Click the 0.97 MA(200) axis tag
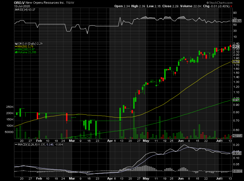The image size is (244, 181). tap(236, 100)
